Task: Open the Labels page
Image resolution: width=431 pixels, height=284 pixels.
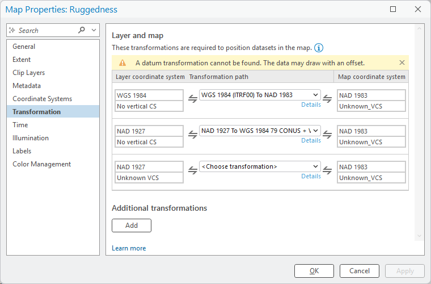Action: tap(53, 151)
